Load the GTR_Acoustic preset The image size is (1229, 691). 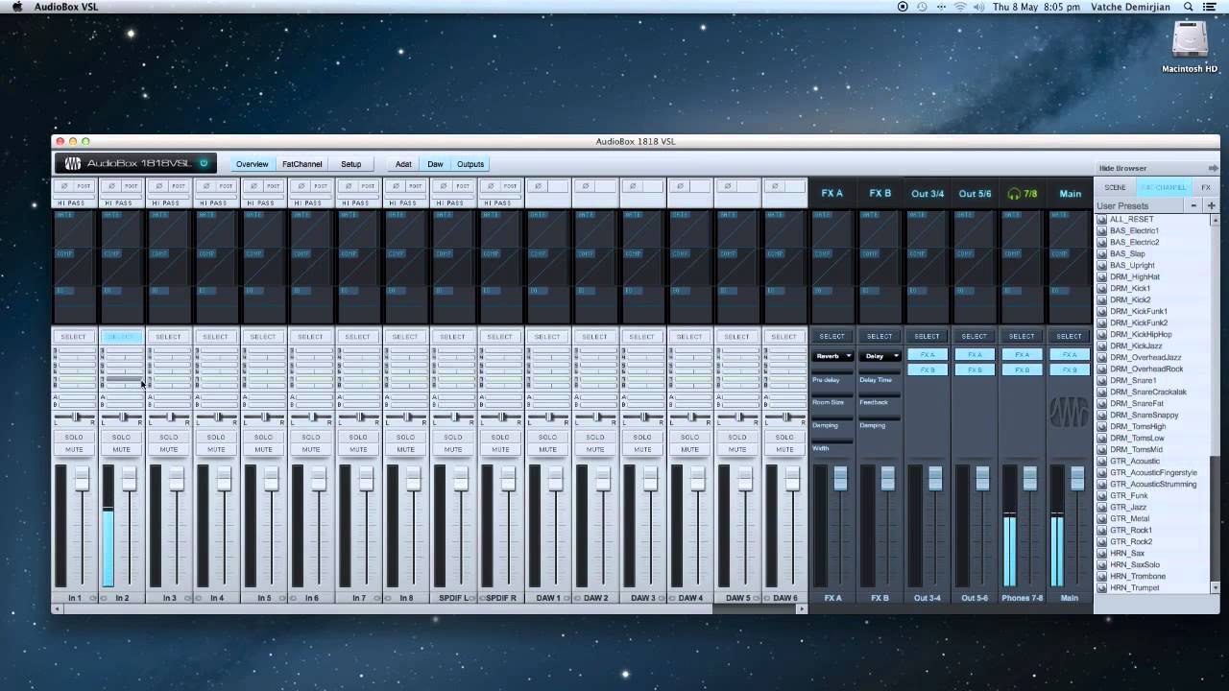tap(1135, 462)
